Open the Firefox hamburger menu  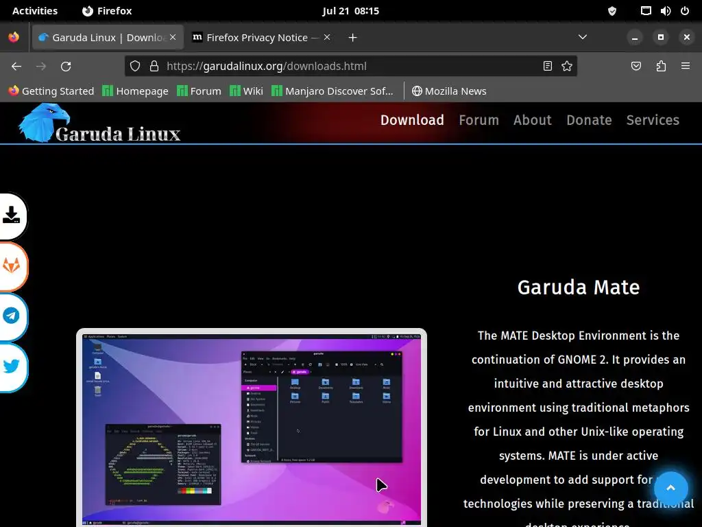686,67
